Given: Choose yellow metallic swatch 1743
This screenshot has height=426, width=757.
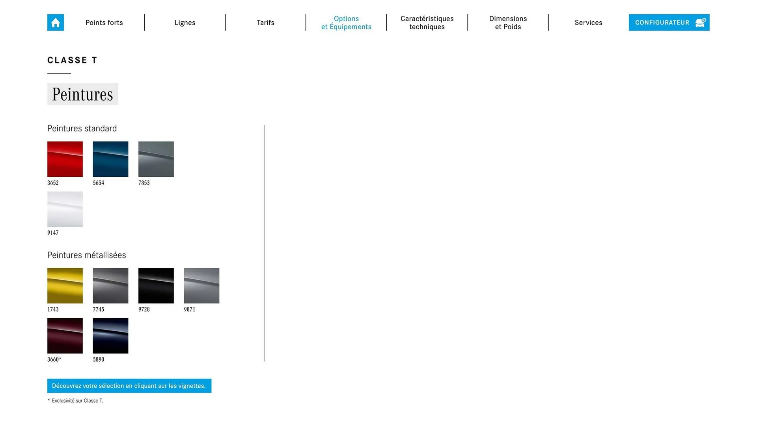Looking at the screenshot, I should [x=65, y=286].
